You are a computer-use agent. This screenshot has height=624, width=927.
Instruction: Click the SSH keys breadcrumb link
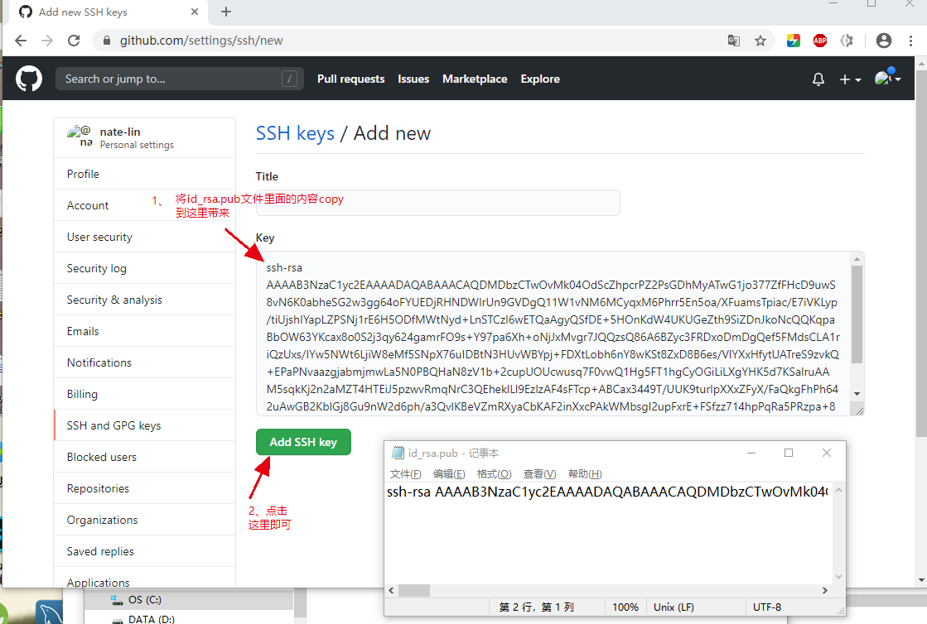tap(295, 133)
